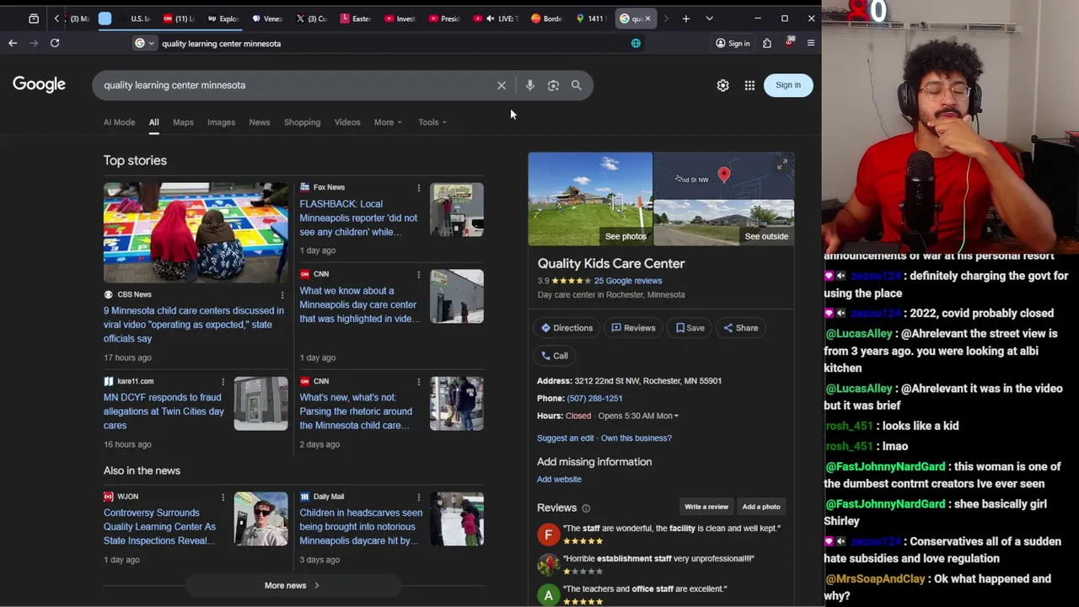This screenshot has height=607, width=1079.
Task: Click the Google logo
Action: click(x=39, y=84)
